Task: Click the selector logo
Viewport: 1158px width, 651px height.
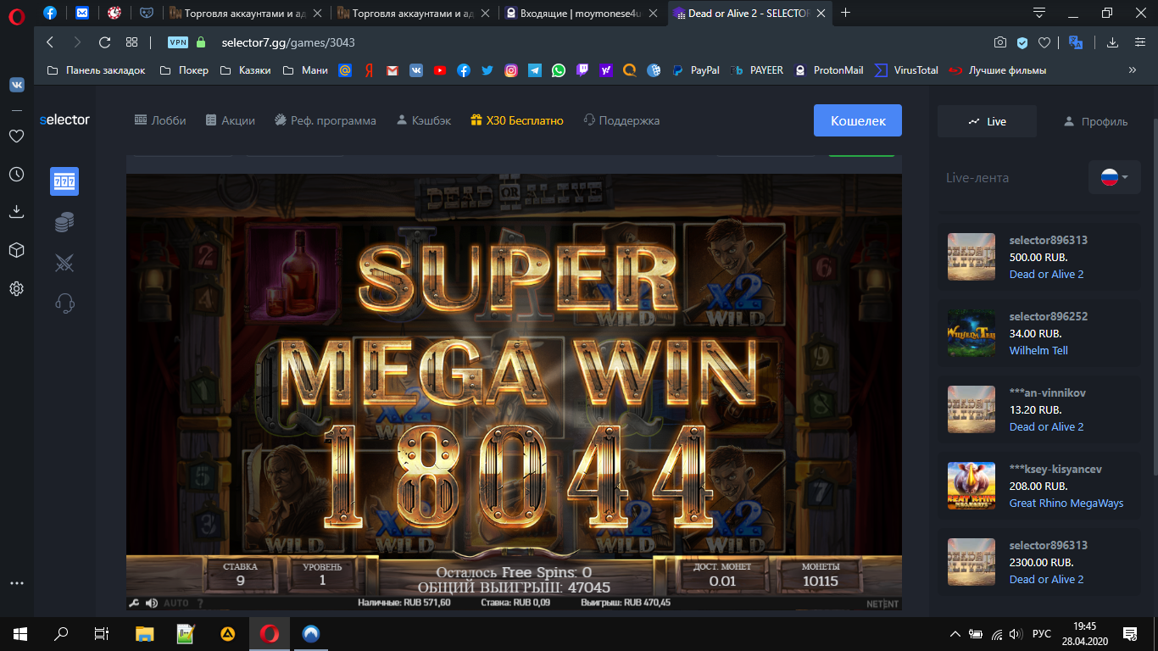Action: (64, 120)
